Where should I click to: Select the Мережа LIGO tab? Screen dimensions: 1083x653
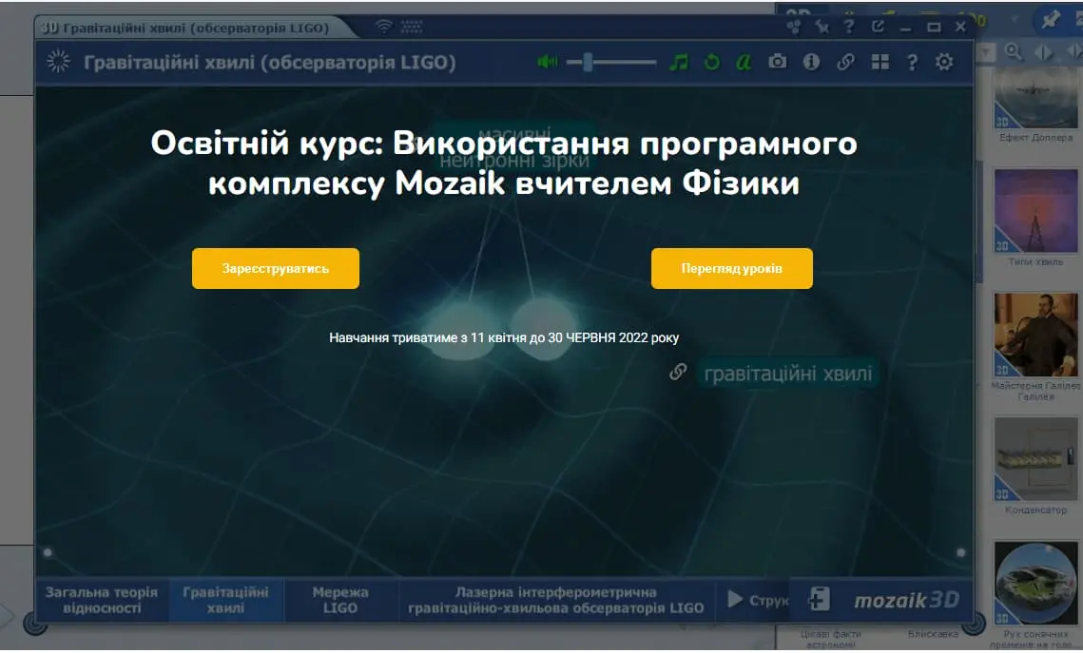[x=340, y=600]
